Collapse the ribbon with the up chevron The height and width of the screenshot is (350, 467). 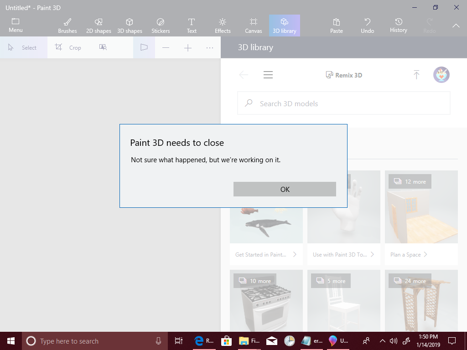(x=456, y=26)
